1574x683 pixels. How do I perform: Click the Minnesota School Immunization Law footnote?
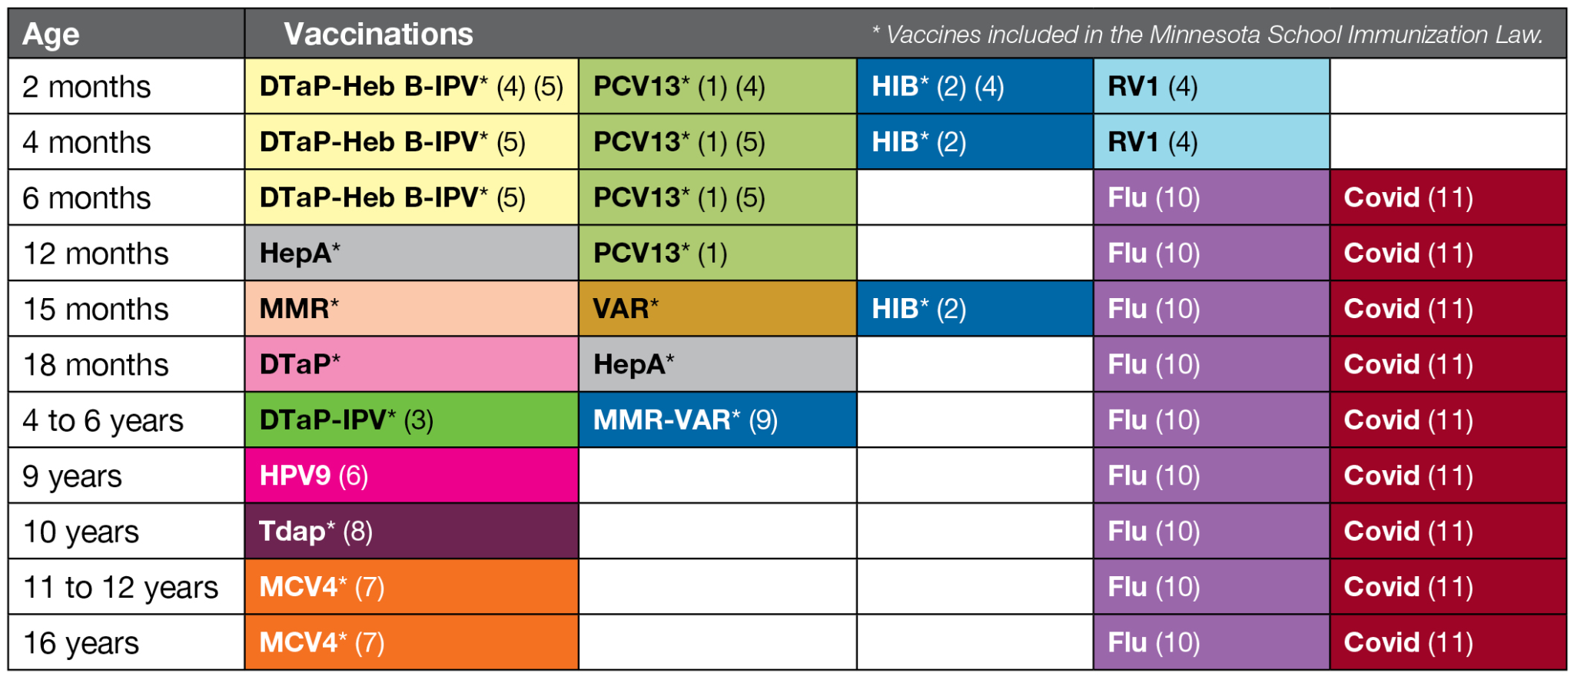[1207, 35]
